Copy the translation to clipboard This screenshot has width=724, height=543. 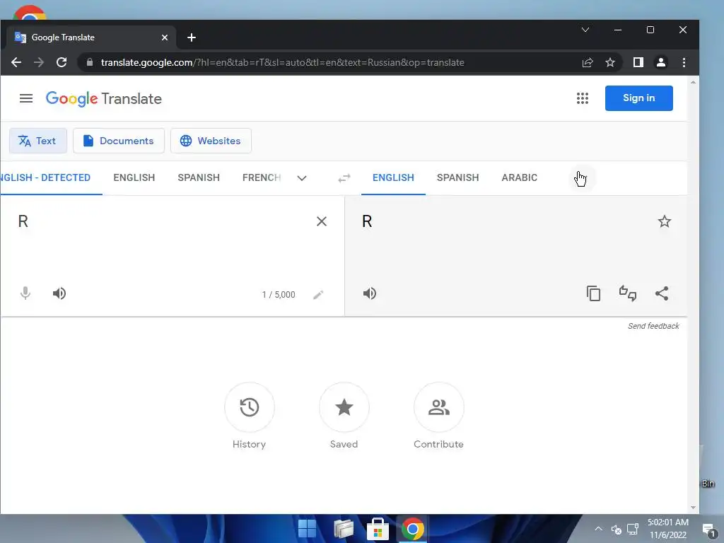pyautogui.click(x=593, y=293)
